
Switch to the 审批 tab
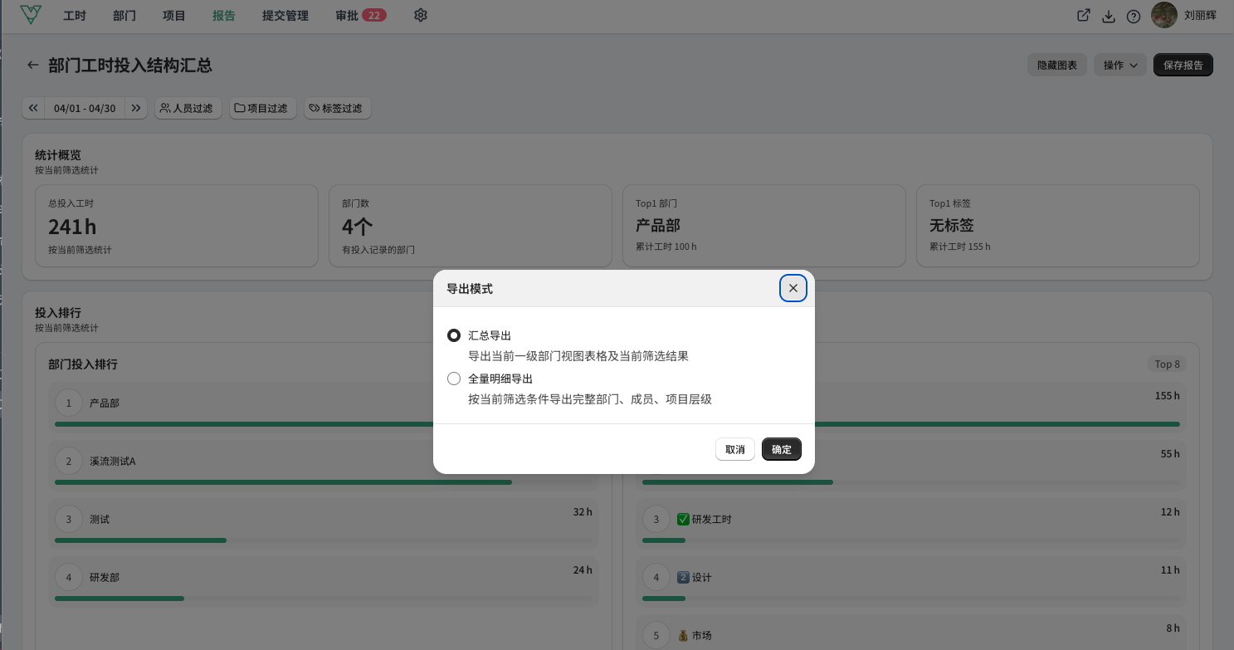[x=361, y=15]
